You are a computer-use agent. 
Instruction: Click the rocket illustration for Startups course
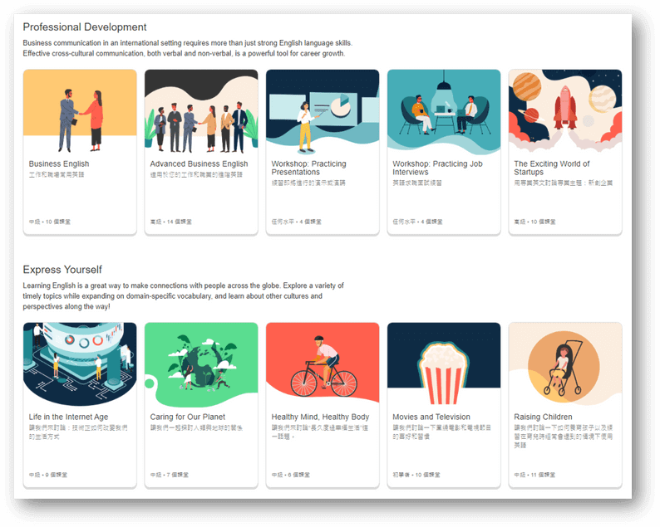[565, 112]
